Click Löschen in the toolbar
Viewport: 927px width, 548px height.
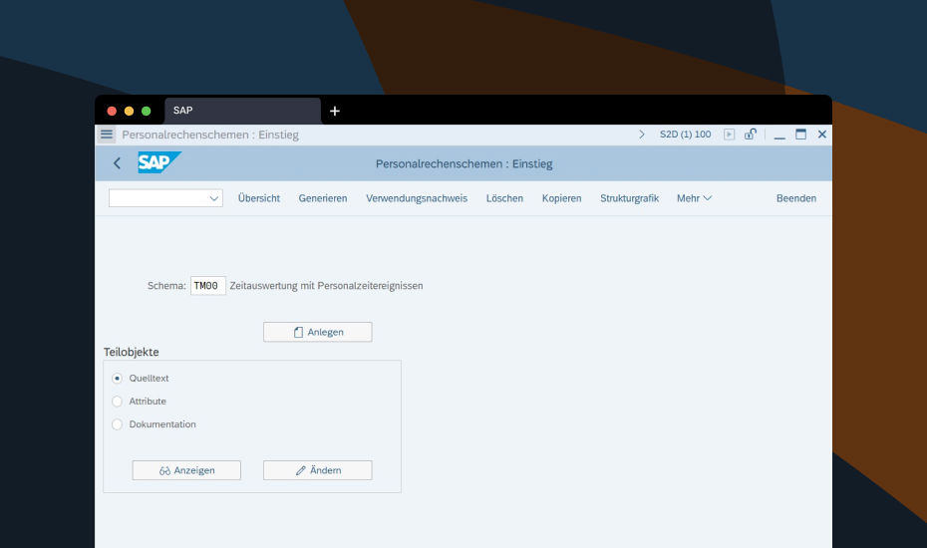[x=504, y=198]
